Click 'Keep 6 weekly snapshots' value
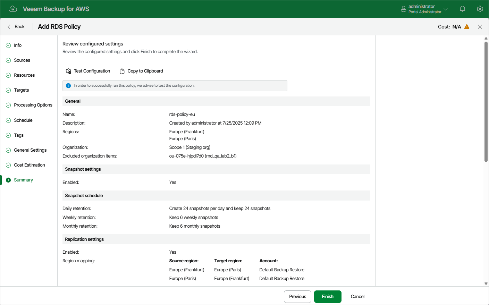This screenshot has height=305, width=489. point(194,218)
